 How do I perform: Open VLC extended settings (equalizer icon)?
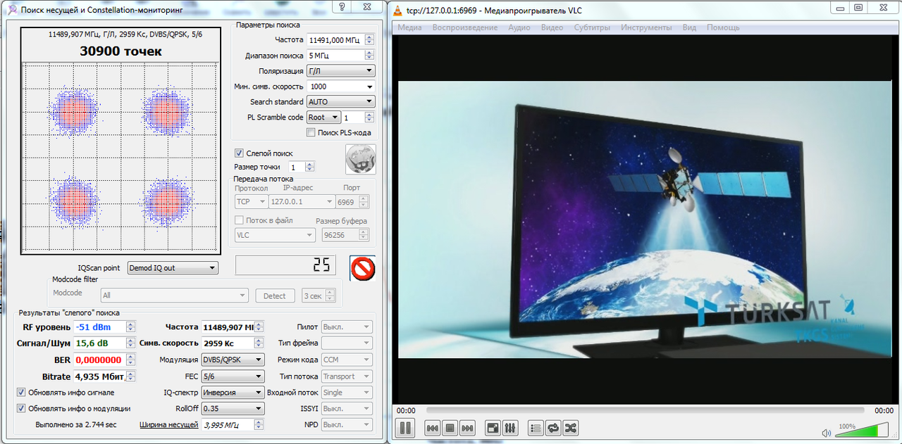[x=510, y=428]
